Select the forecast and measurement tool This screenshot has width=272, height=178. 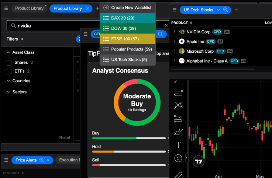pyautogui.click(x=178, y=119)
